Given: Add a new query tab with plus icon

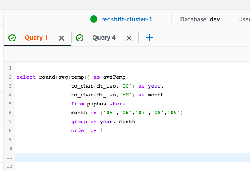Looking at the screenshot, I should 149,38.
